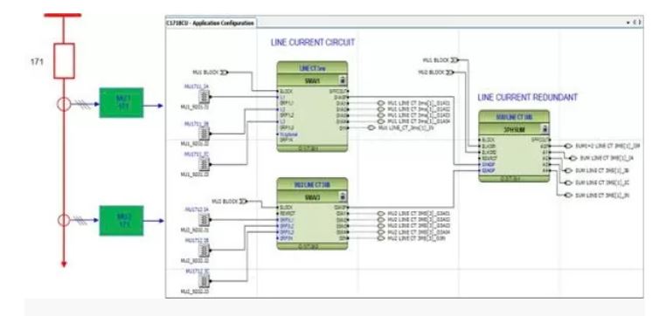
Task: Open the window list dropdown arrow at top right
Action: tap(628, 22)
